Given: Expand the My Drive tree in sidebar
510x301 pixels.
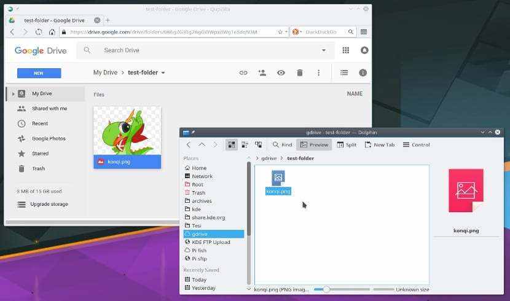Looking at the screenshot, I should (x=13, y=93).
